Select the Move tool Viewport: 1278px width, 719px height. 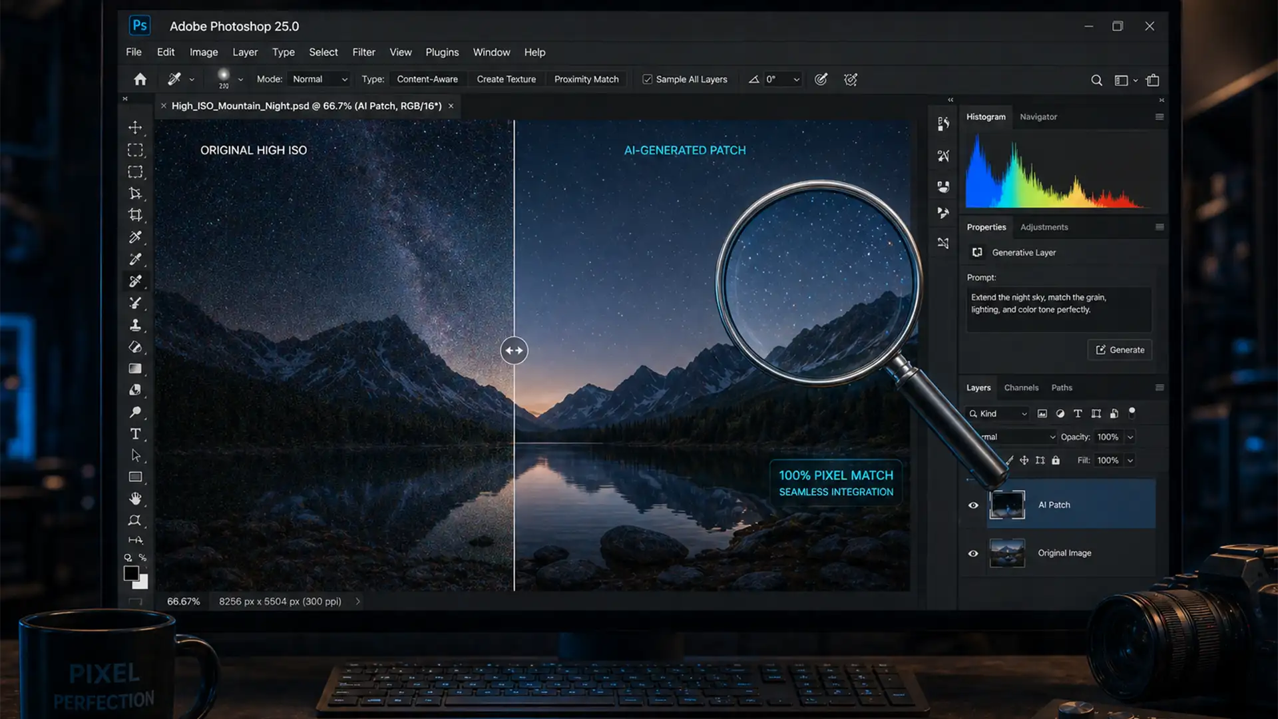click(136, 128)
